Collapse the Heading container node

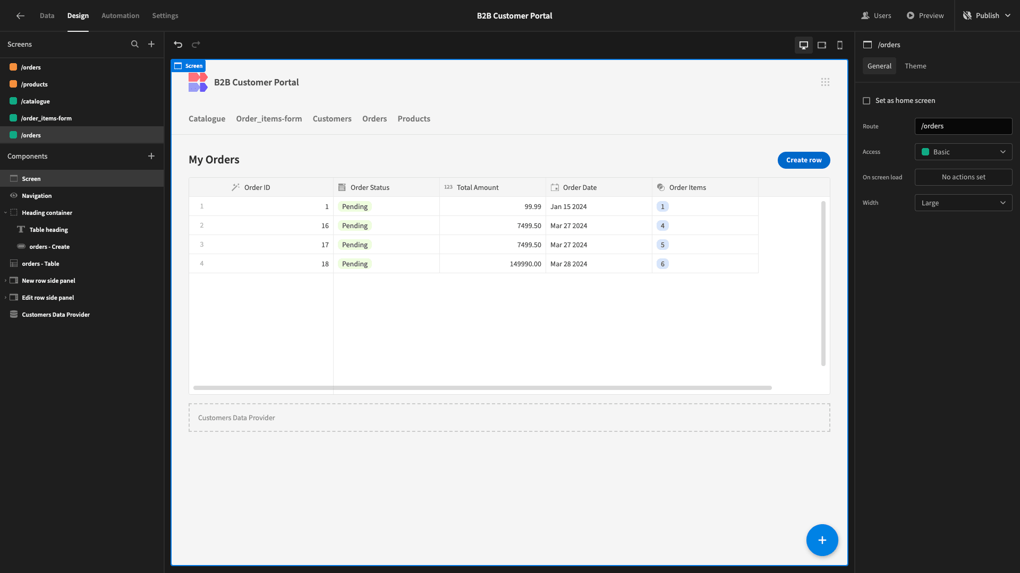tap(5, 213)
